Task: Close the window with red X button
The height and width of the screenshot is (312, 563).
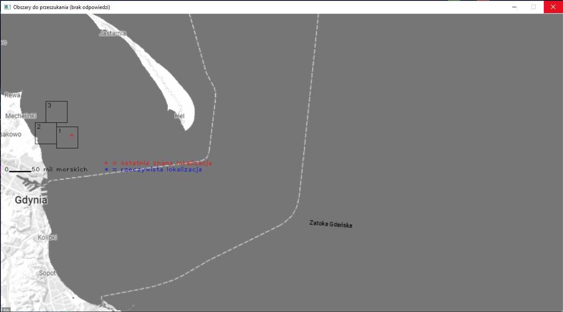Action: tap(553, 7)
